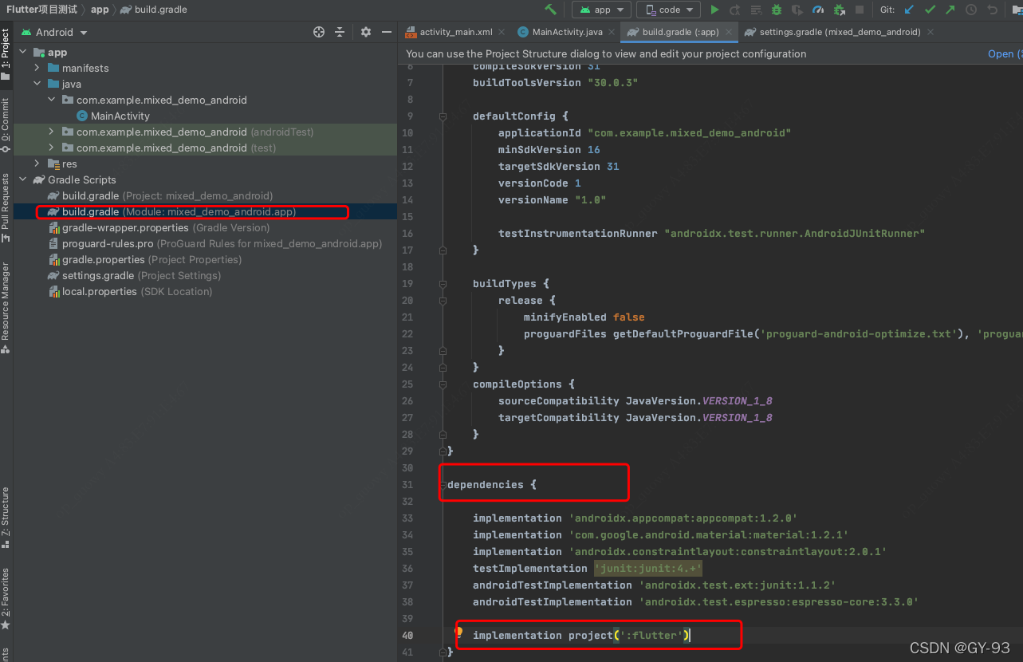
Task: Run the app with the green play button
Action: (x=714, y=10)
